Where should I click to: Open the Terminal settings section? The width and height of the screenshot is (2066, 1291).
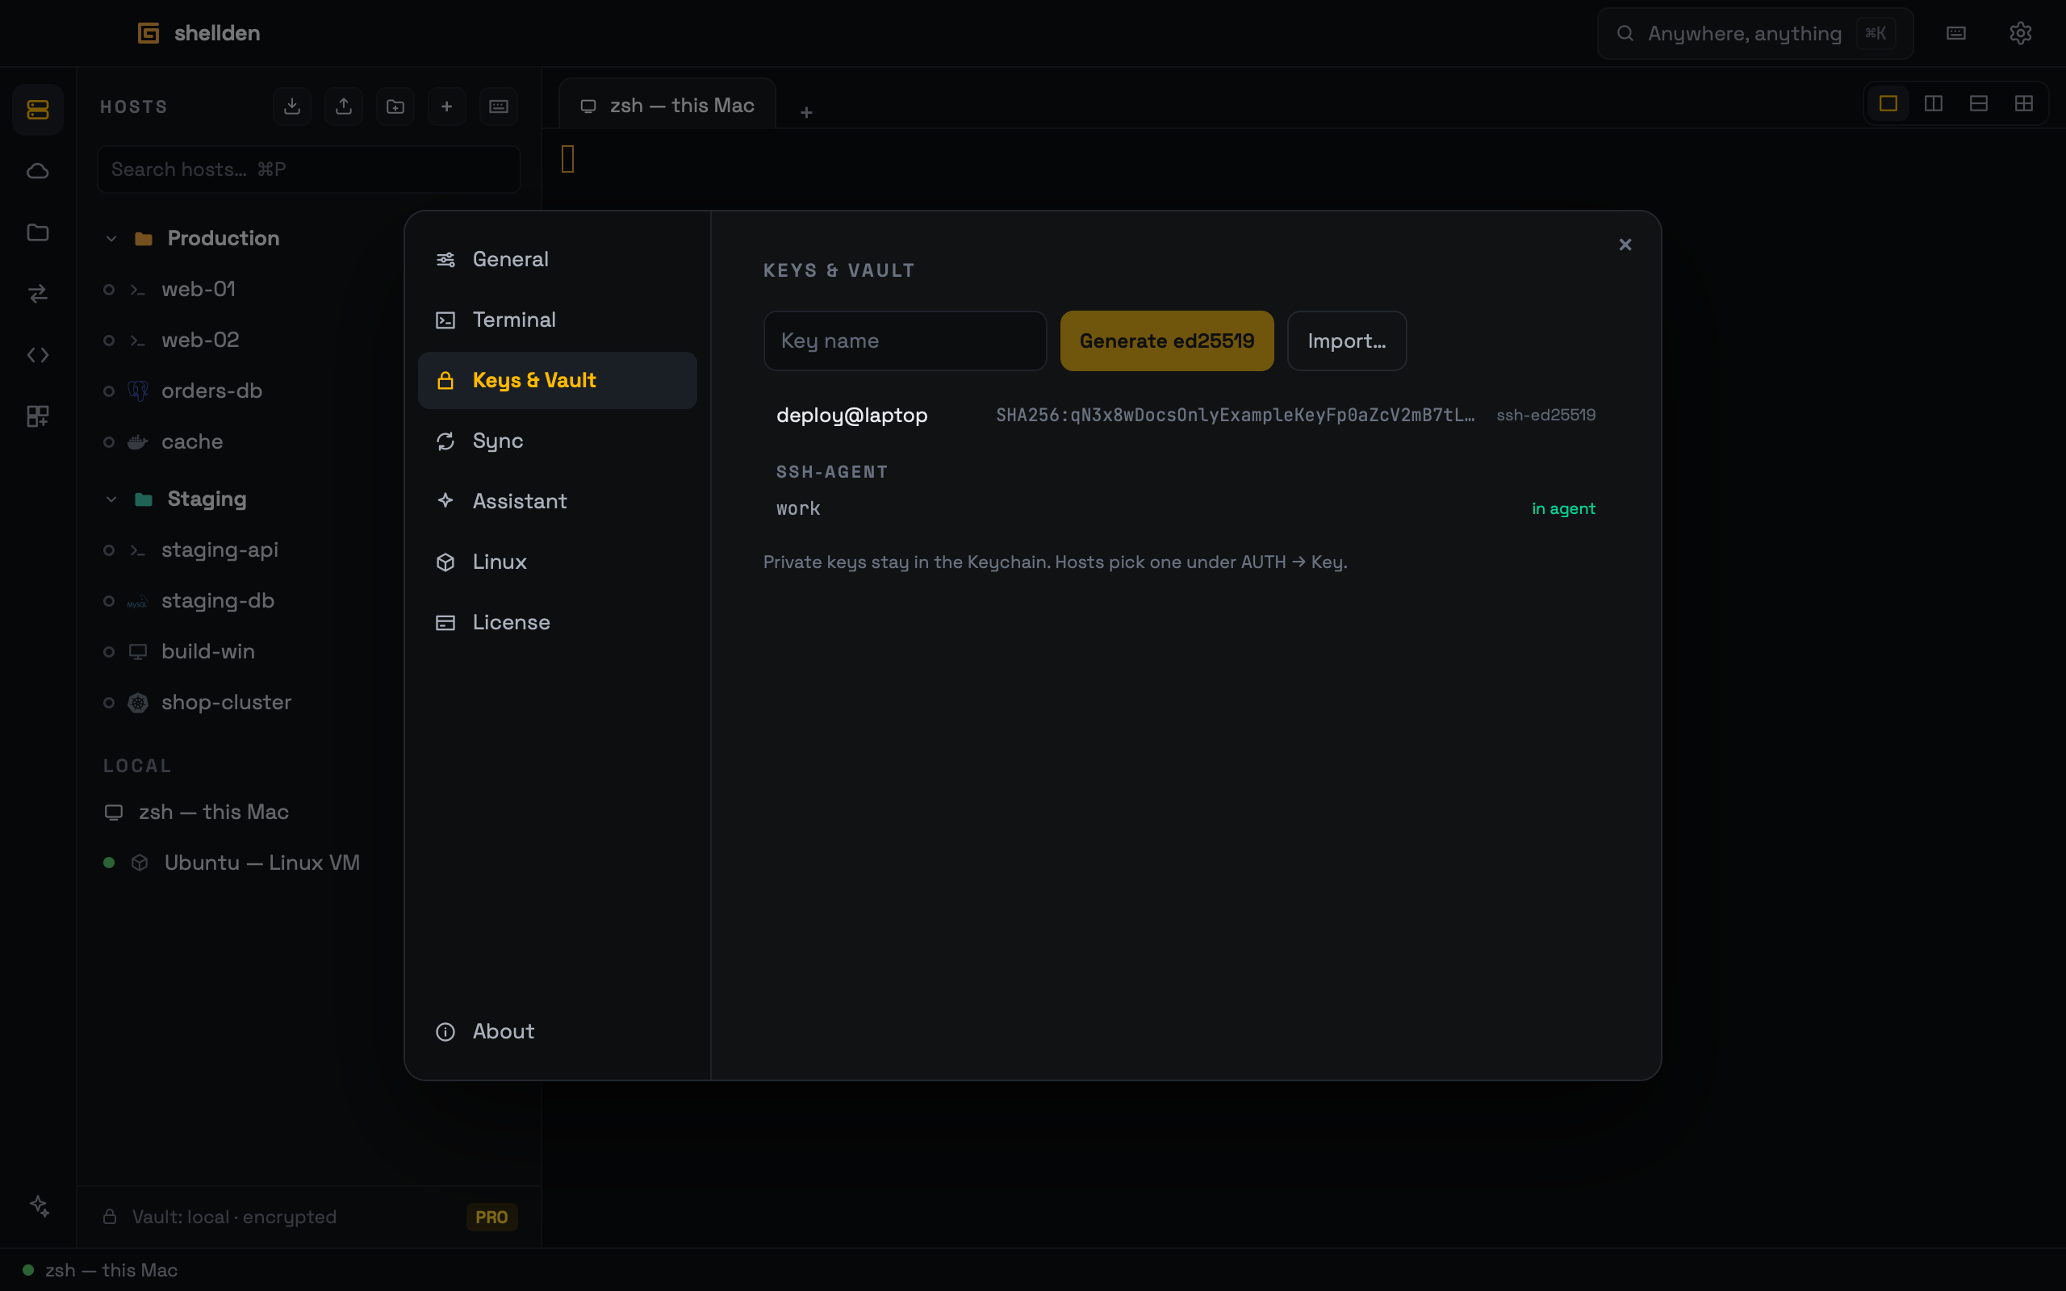pyautogui.click(x=558, y=320)
